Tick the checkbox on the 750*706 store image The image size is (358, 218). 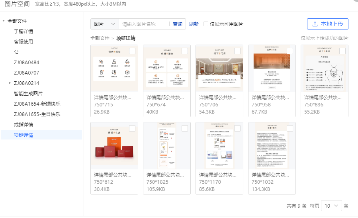pyautogui.click(x=237, y=51)
